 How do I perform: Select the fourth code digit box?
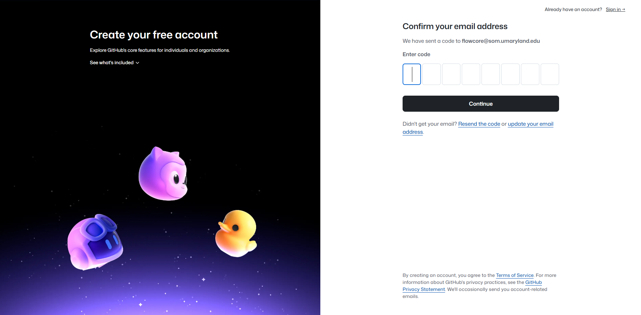tap(471, 74)
